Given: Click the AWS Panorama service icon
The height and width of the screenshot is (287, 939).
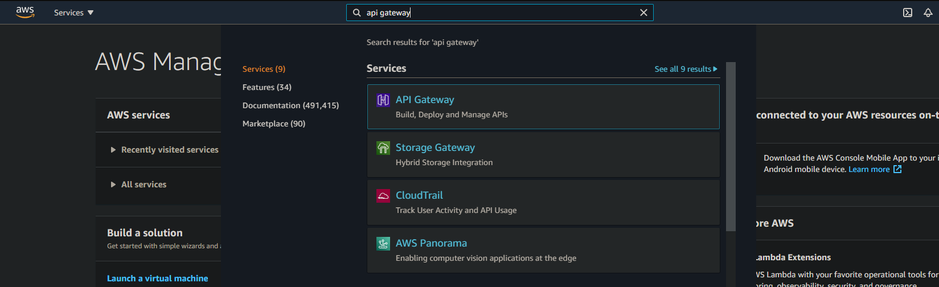Looking at the screenshot, I should click(383, 244).
